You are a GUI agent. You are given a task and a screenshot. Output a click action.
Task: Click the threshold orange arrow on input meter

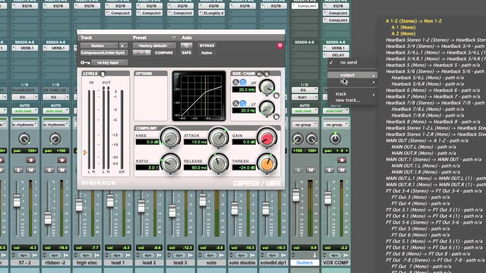pos(85,153)
